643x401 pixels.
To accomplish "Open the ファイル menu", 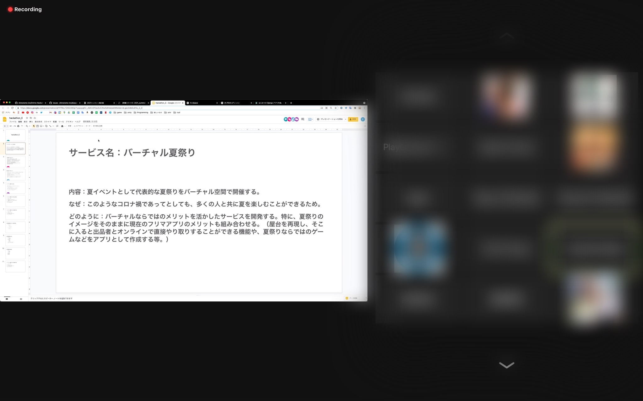I will coord(13,122).
